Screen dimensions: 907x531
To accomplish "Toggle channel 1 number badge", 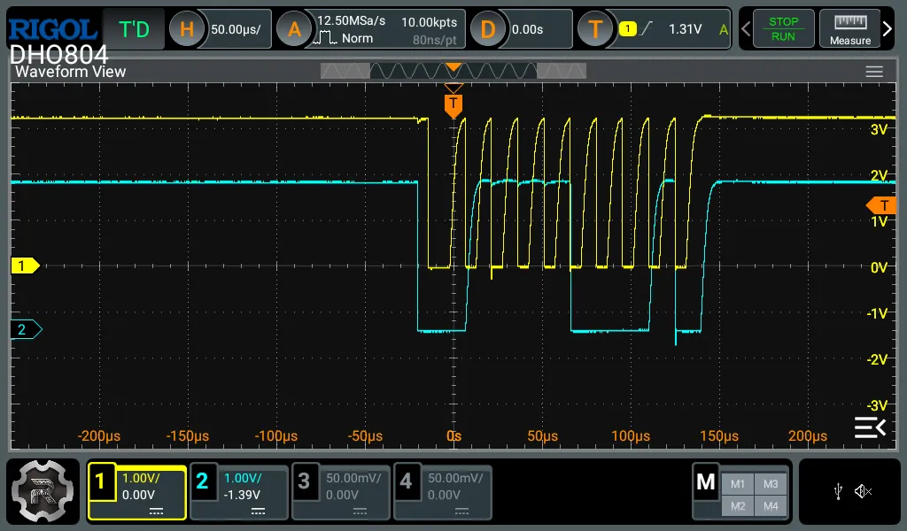I will tap(101, 481).
